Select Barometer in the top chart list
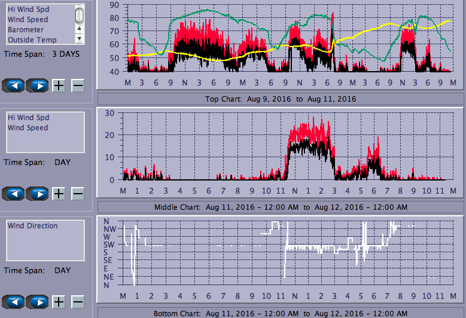The image size is (466, 318). click(26, 30)
